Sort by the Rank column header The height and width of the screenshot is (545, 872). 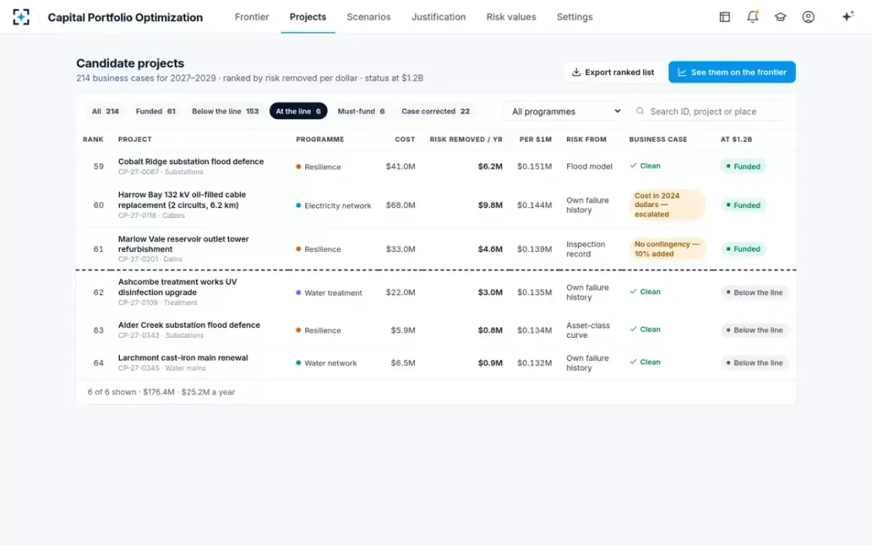pyautogui.click(x=93, y=140)
